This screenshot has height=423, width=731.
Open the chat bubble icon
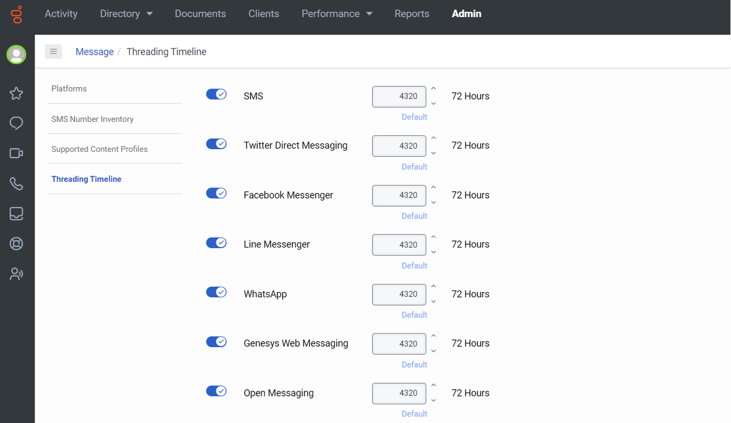click(16, 123)
